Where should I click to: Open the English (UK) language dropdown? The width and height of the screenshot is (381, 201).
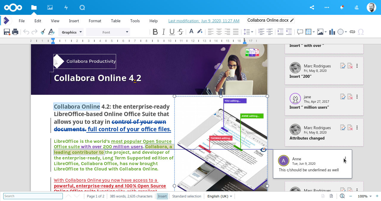click(x=220, y=196)
